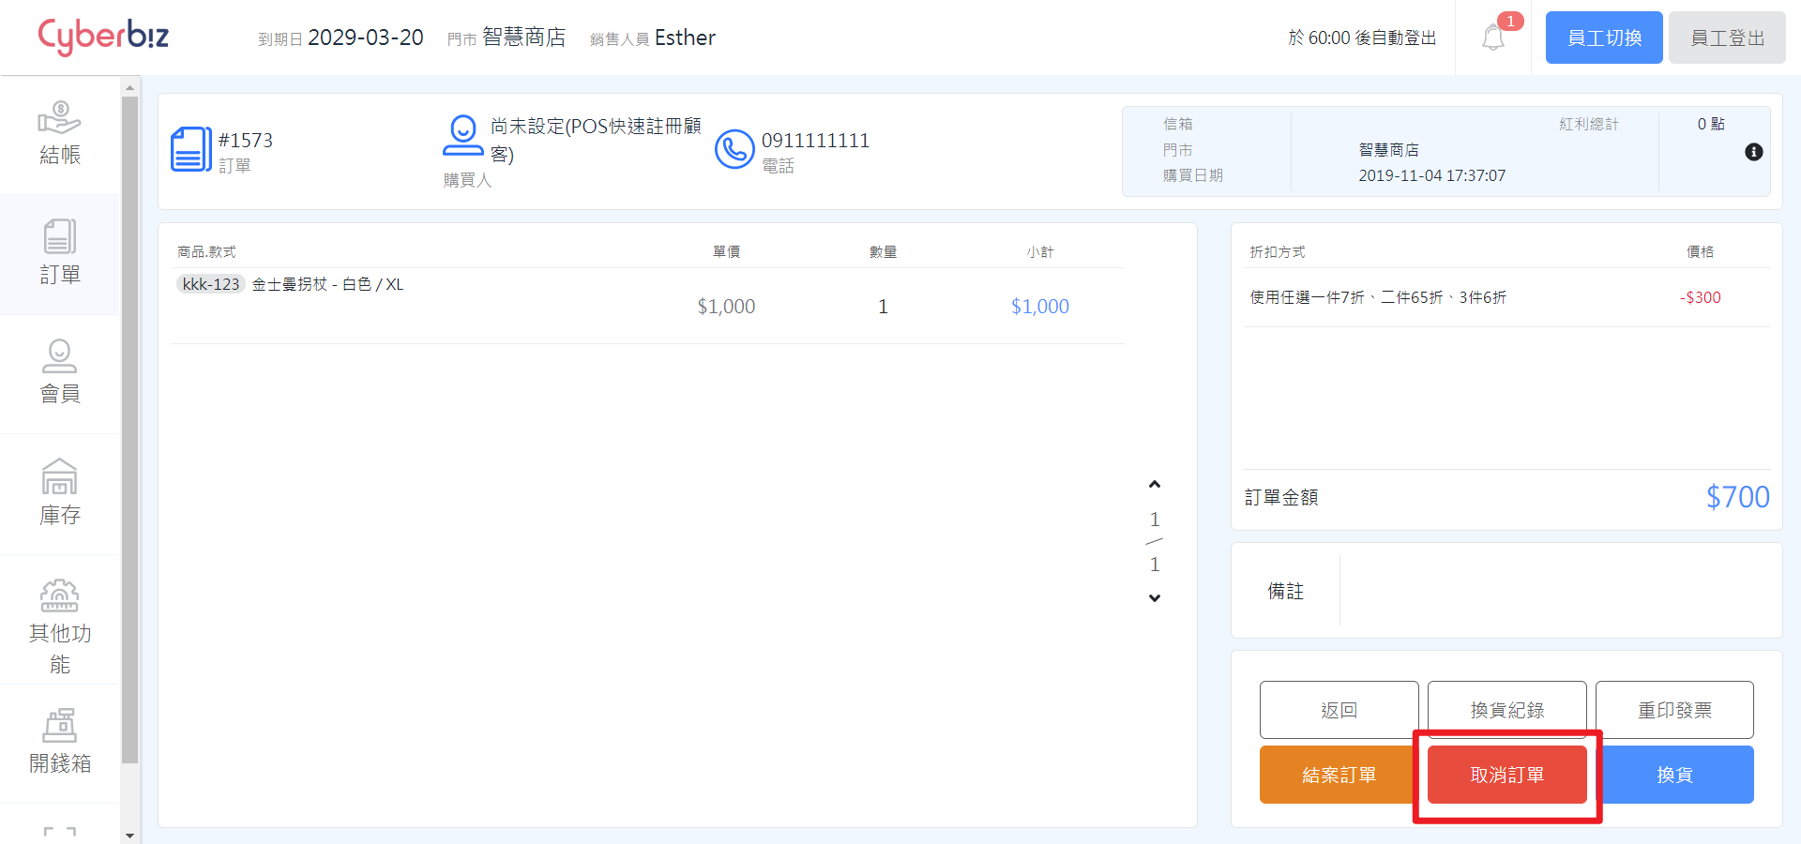Viewport: 1801px width, 844px height.
Task: Open the notification bell icon
Action: 1493,38
